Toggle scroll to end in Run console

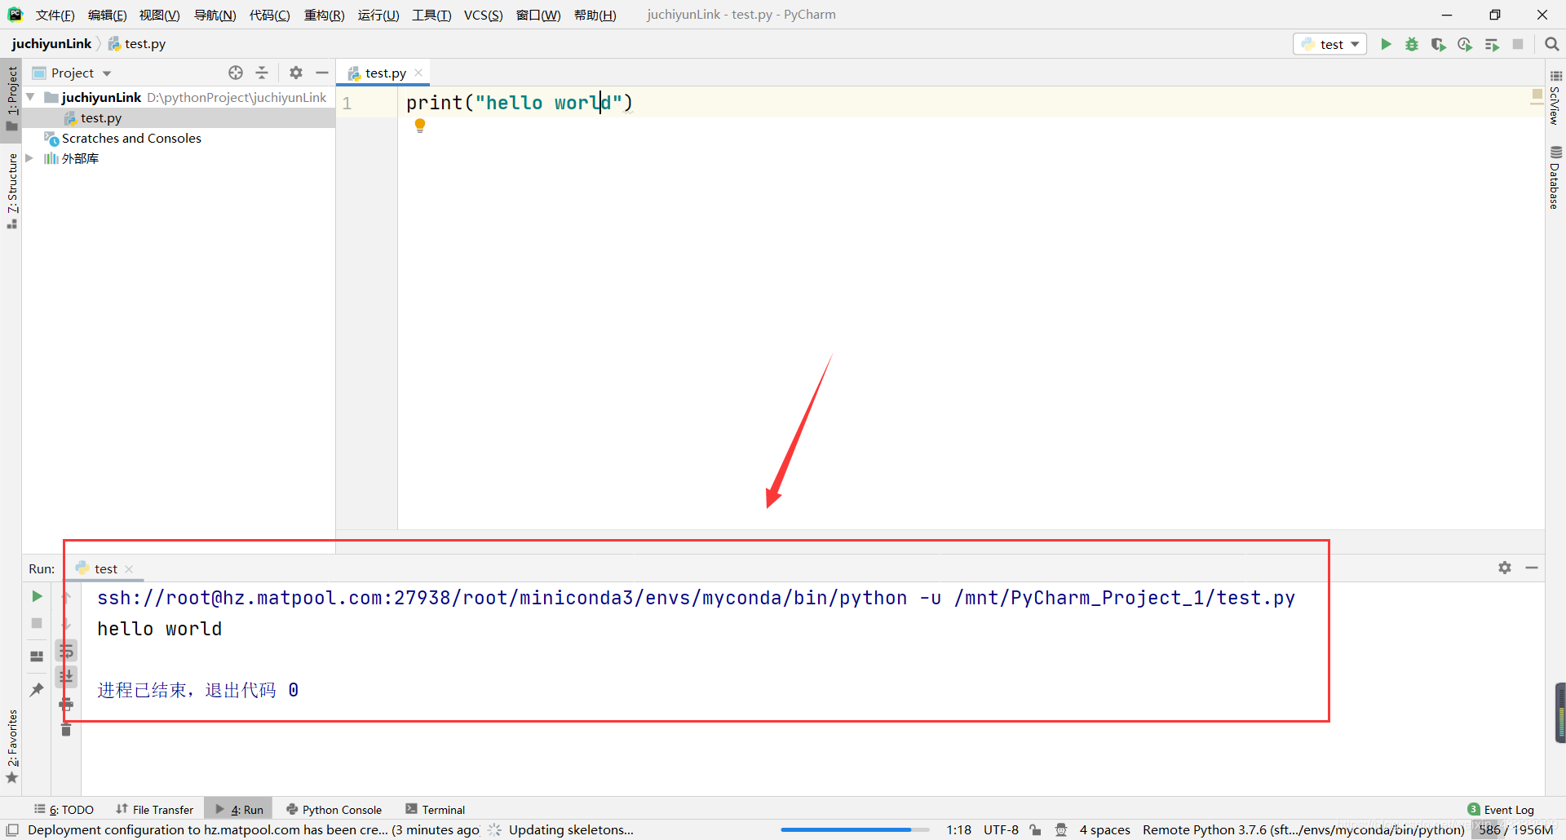pyautogui.click(x=66, y=676)
